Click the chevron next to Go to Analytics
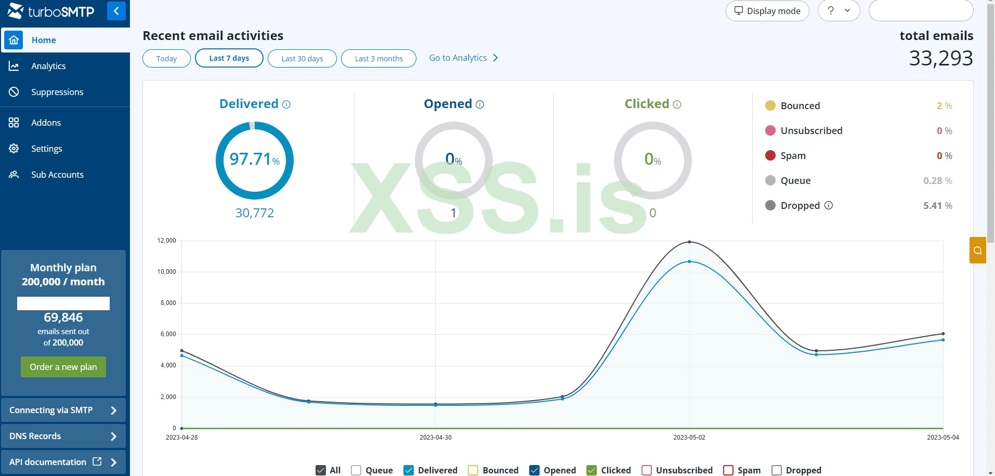The height and width of the screenshot is (476, 995). point(495,58)
